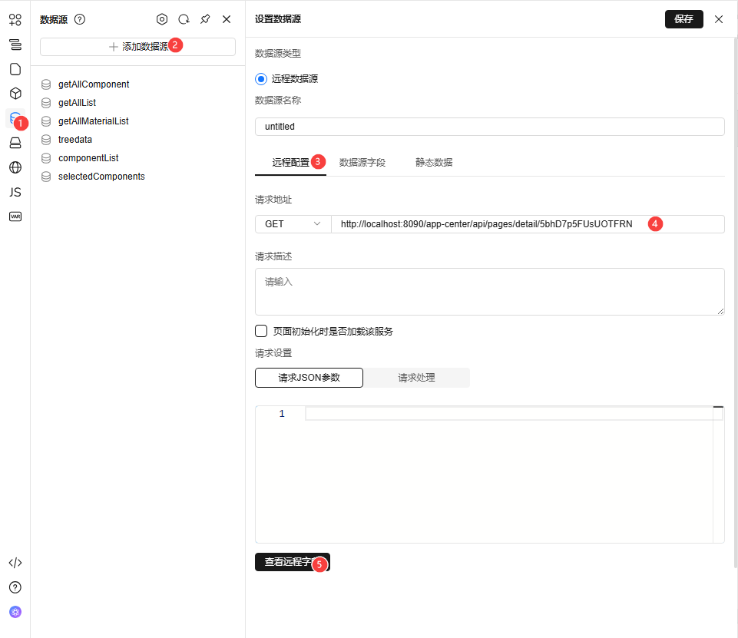Select the treedata data source entry

(x=78, y=139)
